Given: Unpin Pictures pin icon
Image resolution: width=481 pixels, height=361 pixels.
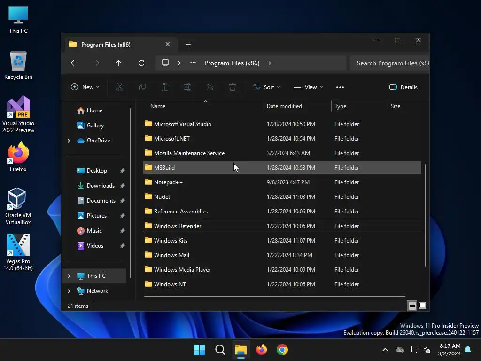Looking at the screenshot, I should [123, 216].
